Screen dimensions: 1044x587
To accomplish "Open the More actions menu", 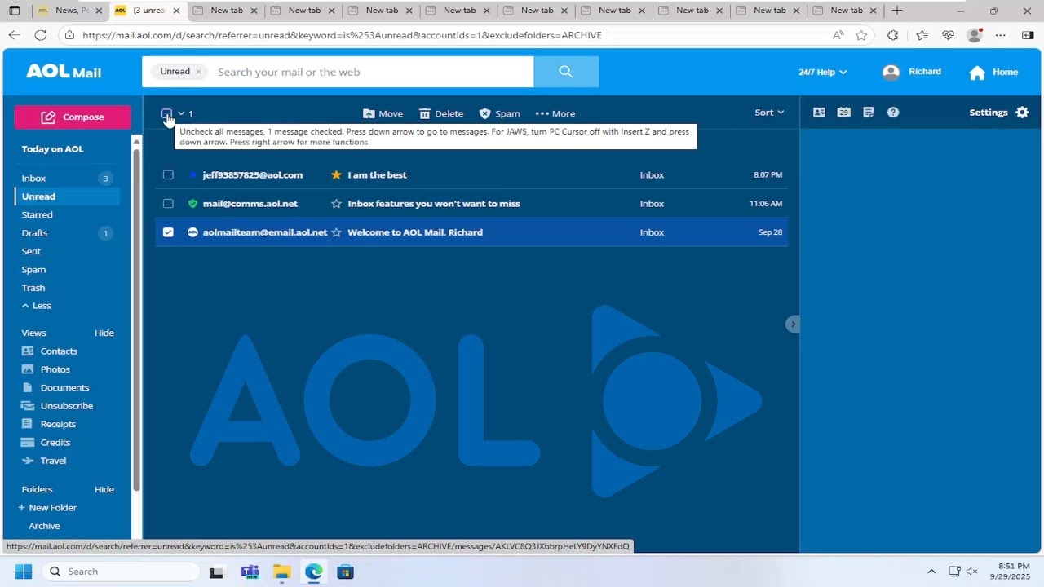I will (x=555, y=113).
